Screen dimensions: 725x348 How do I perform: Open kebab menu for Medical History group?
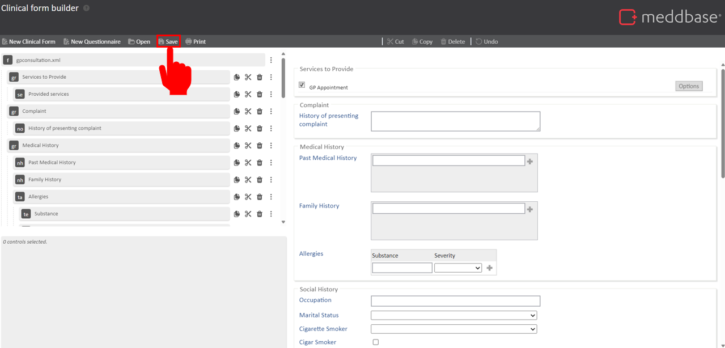click(271, 146)
